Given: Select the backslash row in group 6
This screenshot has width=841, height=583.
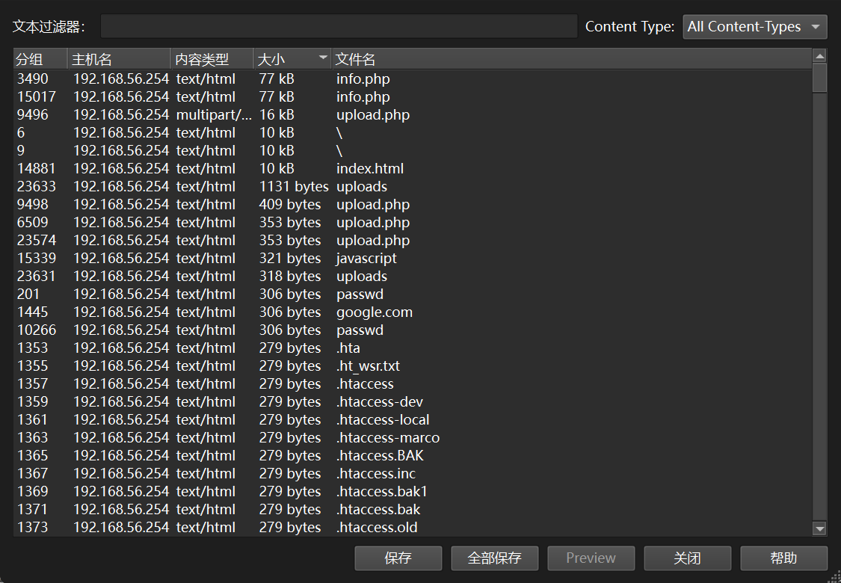Looking at the screenshot, I should pos(413,133).
